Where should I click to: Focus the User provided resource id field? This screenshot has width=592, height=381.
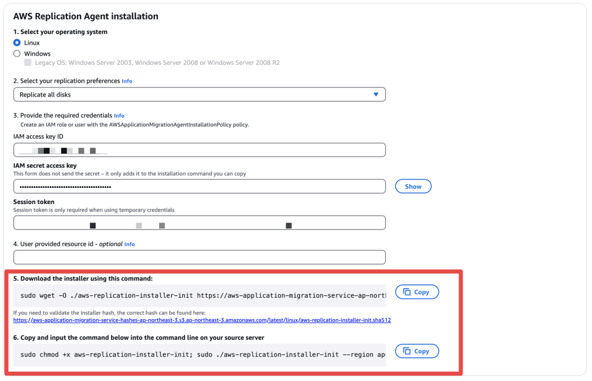coord(199,257)
